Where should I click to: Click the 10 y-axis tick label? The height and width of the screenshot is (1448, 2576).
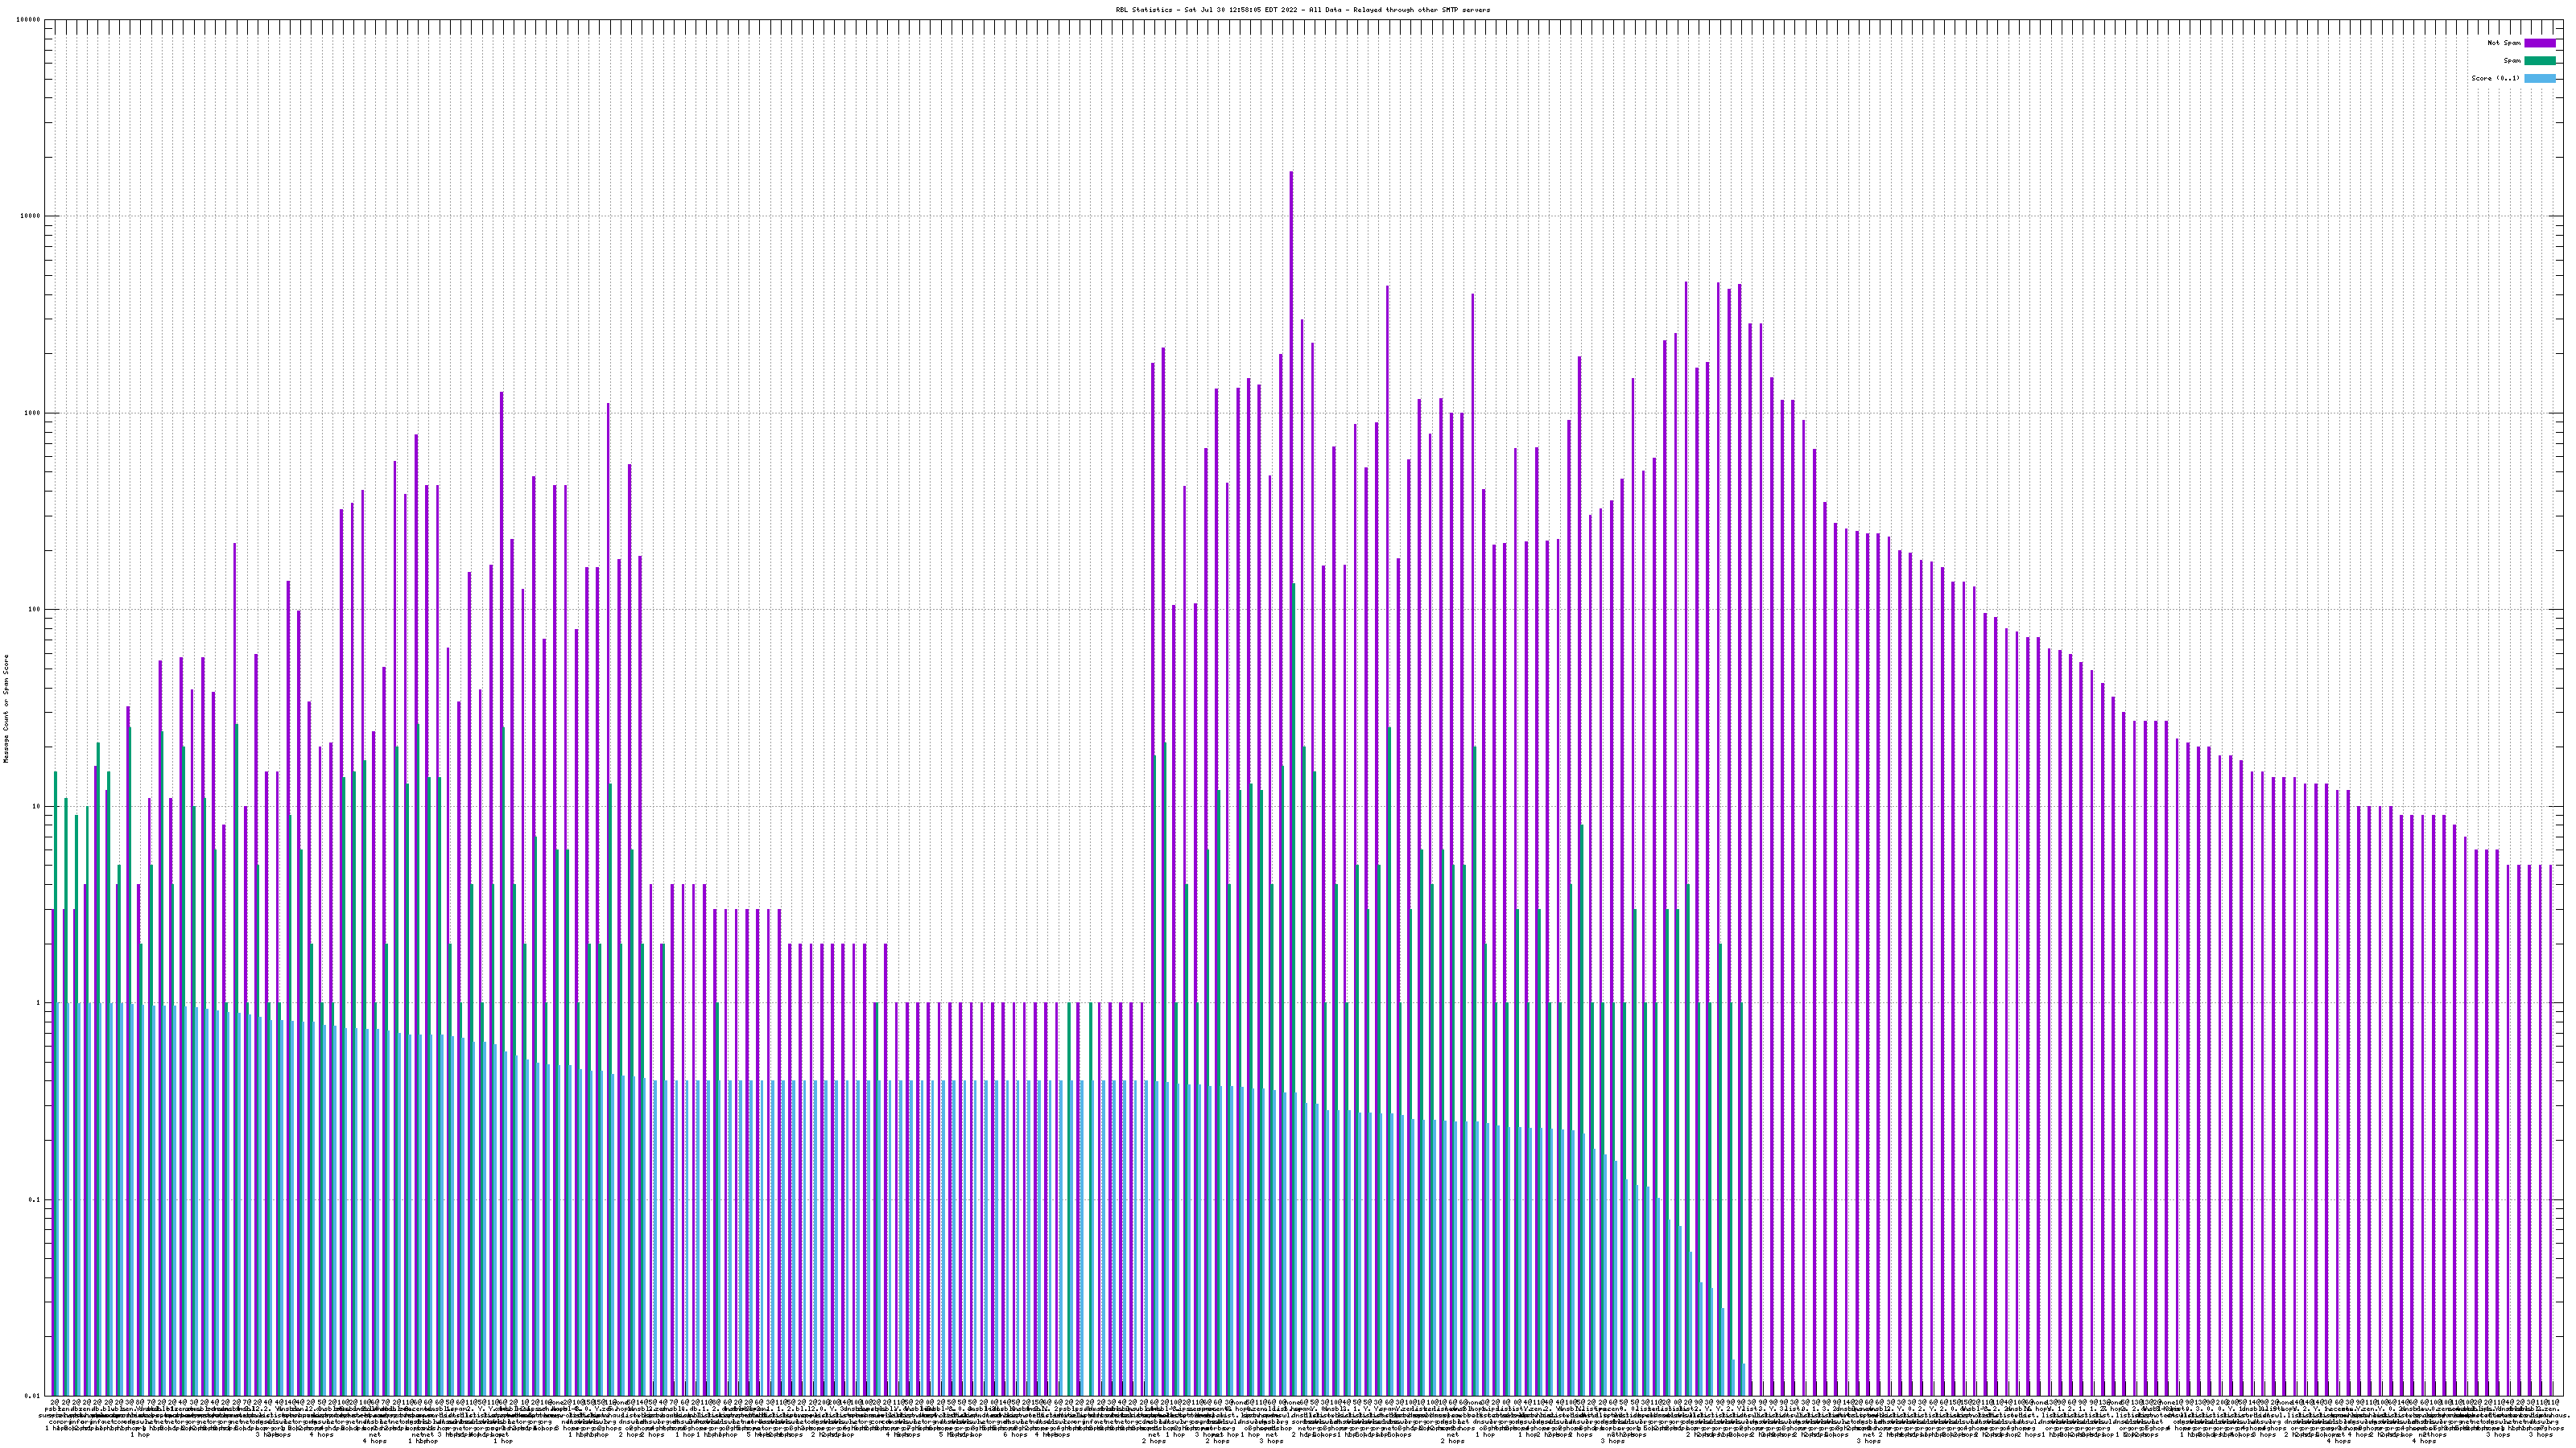(37, 806)
